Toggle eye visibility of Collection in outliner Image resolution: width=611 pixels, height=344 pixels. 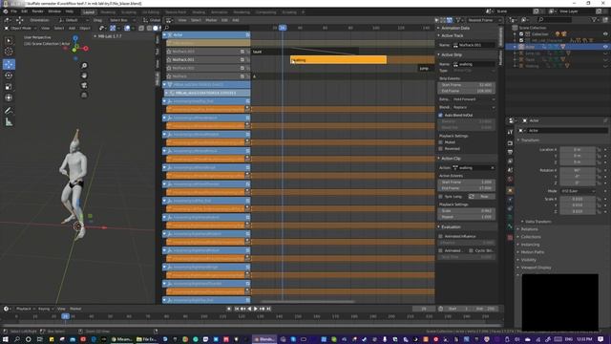605,34
